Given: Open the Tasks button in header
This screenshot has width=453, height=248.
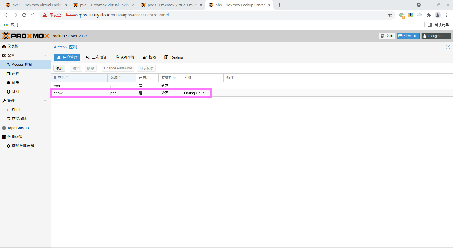Looking at the screenshot, I should (408, 36).
